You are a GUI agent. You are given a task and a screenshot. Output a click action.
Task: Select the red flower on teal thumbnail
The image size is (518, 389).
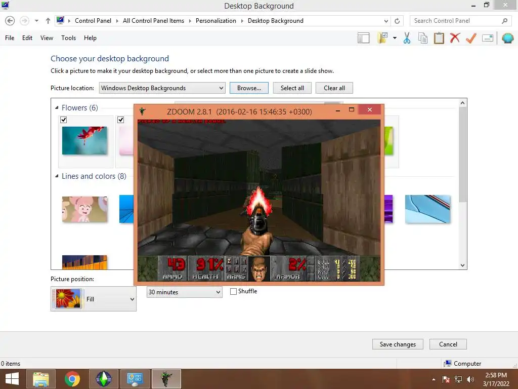click(x=84, y=141)
